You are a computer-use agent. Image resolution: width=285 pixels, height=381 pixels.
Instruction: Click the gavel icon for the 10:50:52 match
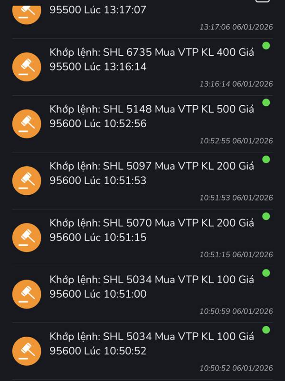tap(27, 351)
